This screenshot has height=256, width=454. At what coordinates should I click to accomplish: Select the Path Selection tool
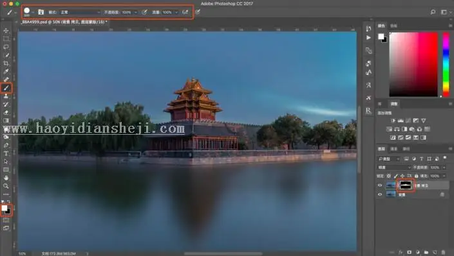[x=6, y=162]
